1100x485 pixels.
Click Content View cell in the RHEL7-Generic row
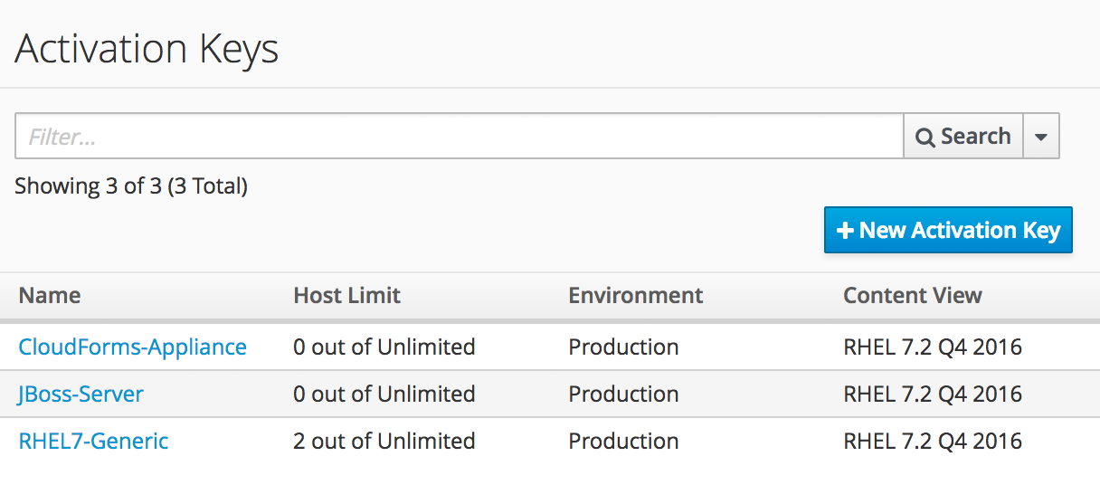(x=932, y=441)
